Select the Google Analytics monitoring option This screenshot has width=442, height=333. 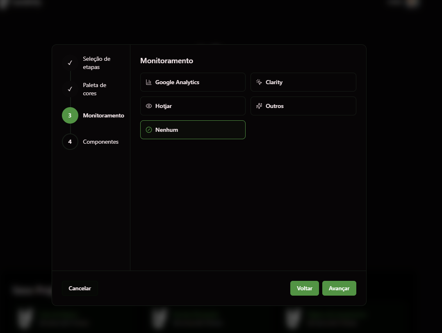coord(193,82)
